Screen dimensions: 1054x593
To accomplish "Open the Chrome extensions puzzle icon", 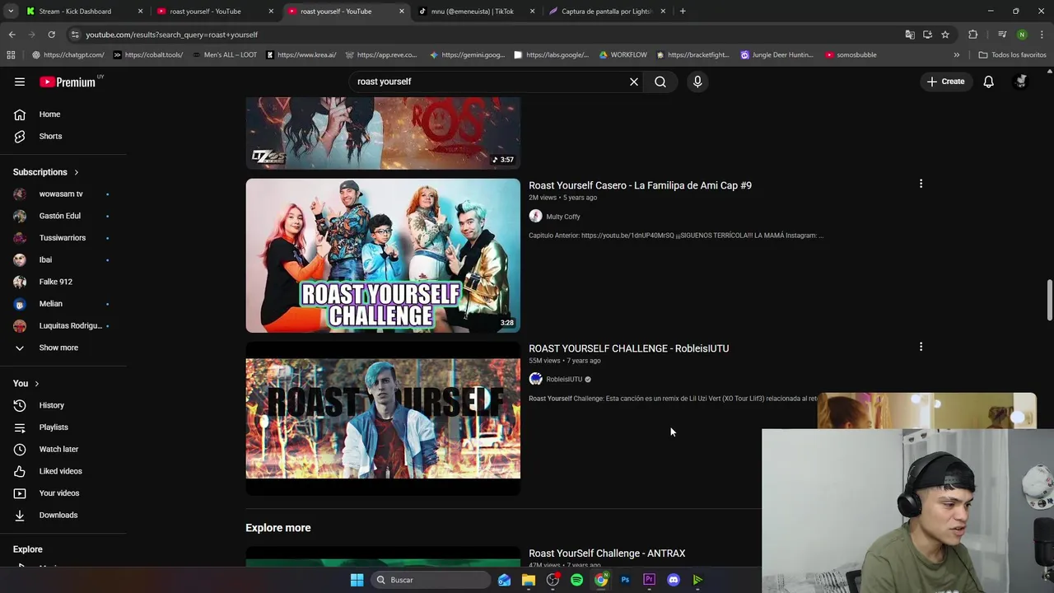I will click(973, 35).
